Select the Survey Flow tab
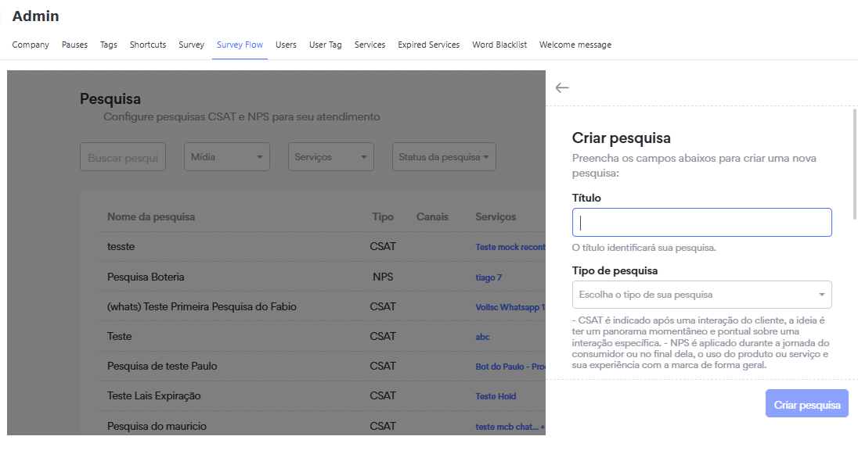Screen dimensions: 858x465 click(240, 45)
